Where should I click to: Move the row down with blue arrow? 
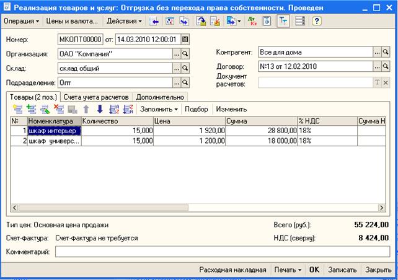point(100,109)
